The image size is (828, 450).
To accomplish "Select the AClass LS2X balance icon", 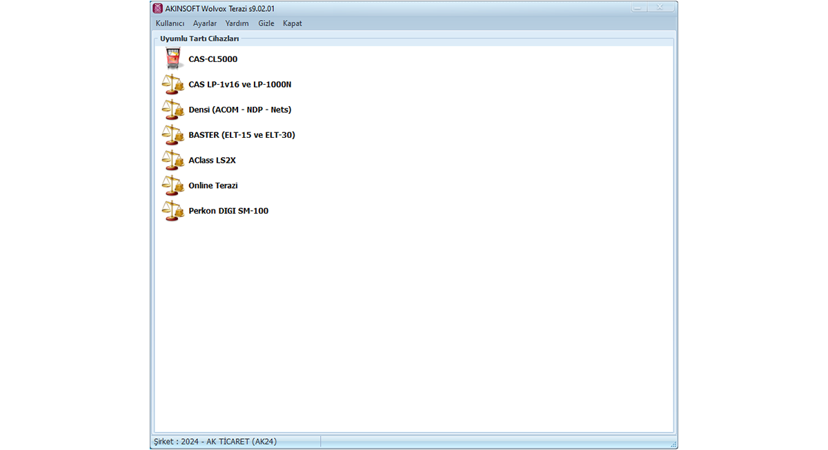I will tap(172, 161).
